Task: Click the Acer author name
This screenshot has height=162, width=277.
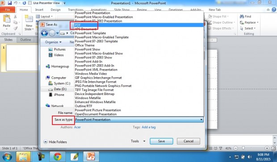Action: pos(77,127)
